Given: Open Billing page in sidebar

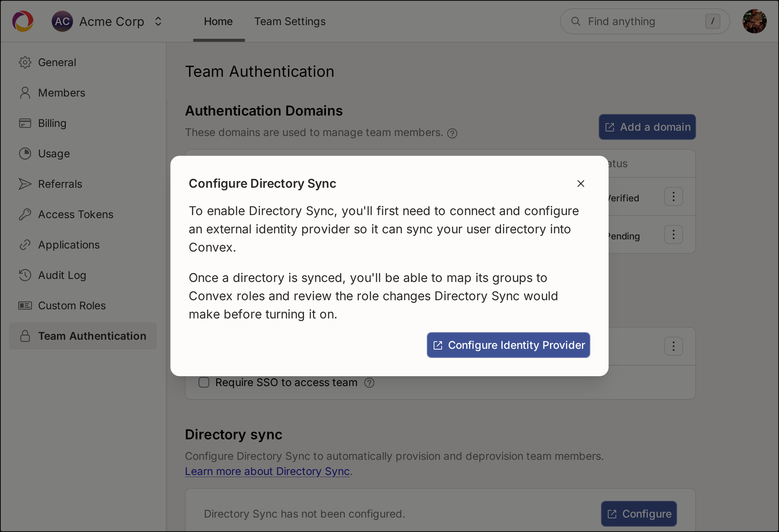Looking at the screenshot, I should tap(83, 123).
